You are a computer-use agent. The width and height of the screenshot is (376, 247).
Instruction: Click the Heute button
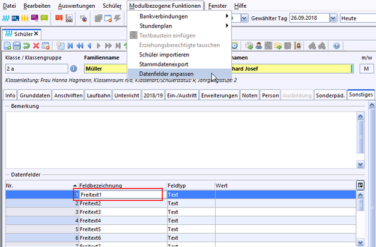point(356,19)
